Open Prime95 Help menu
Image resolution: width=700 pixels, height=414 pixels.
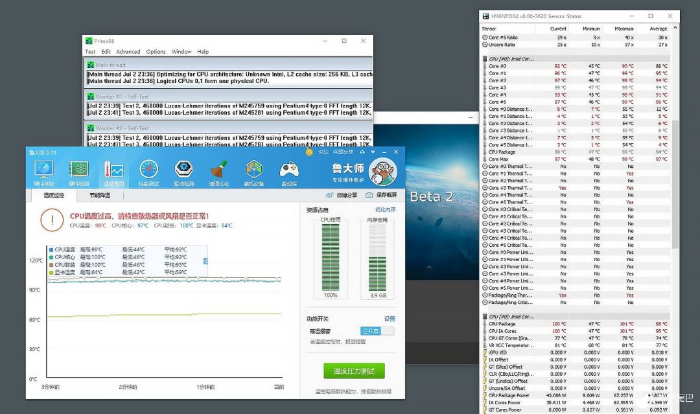pyautogui.click(x=203, y=52)
